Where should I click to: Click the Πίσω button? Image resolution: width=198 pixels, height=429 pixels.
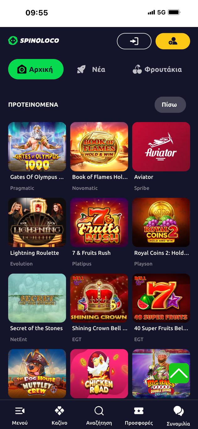(170, 105)
